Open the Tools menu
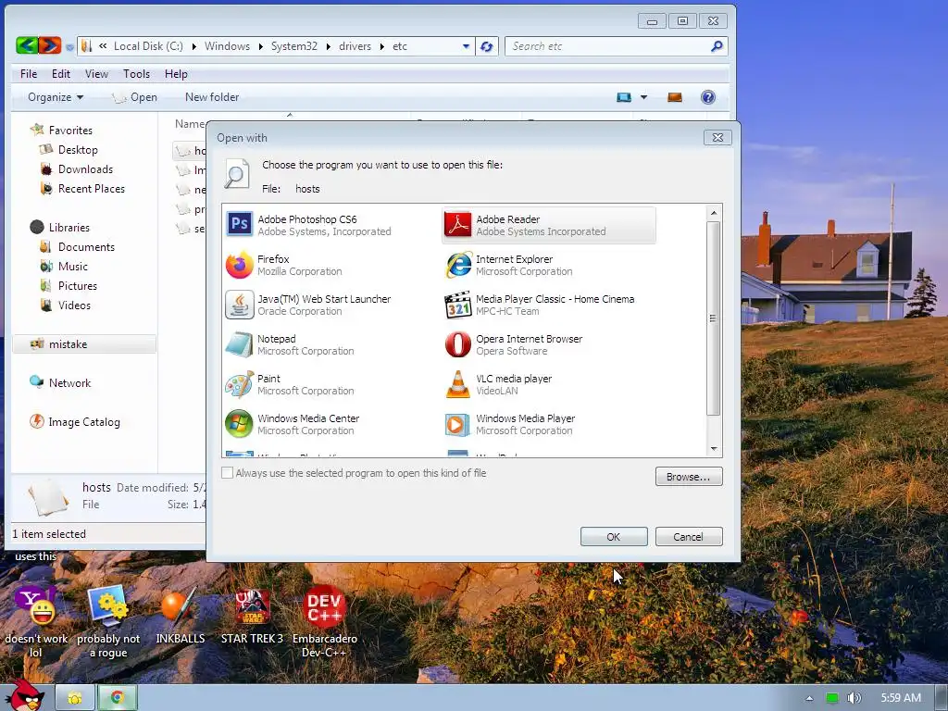The height and width of the screenshot is (711, 948). pos(137,74)
